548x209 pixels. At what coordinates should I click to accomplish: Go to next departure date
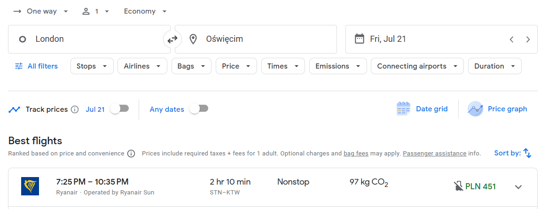528,39
